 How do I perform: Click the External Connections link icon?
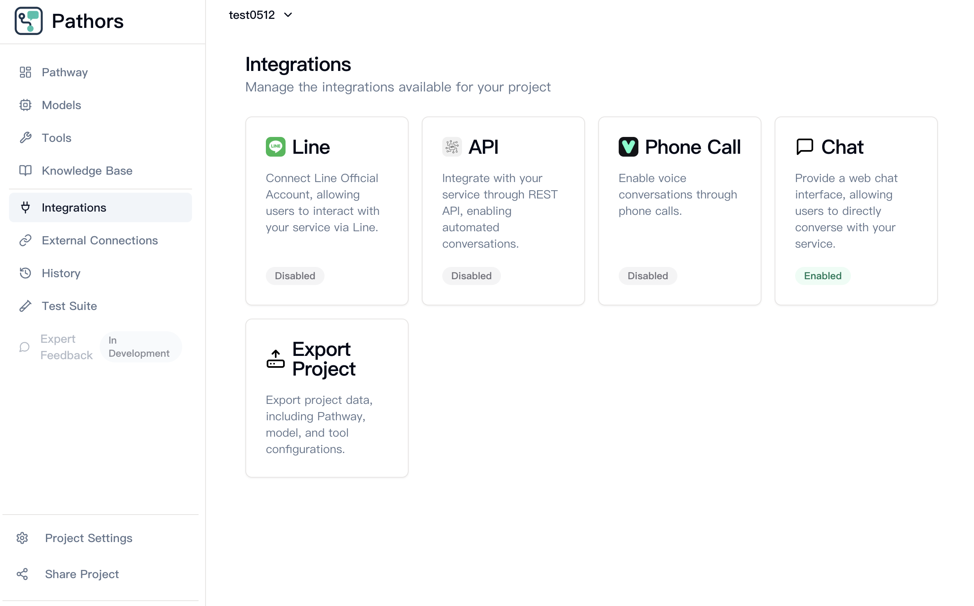[x=25, y=240]
